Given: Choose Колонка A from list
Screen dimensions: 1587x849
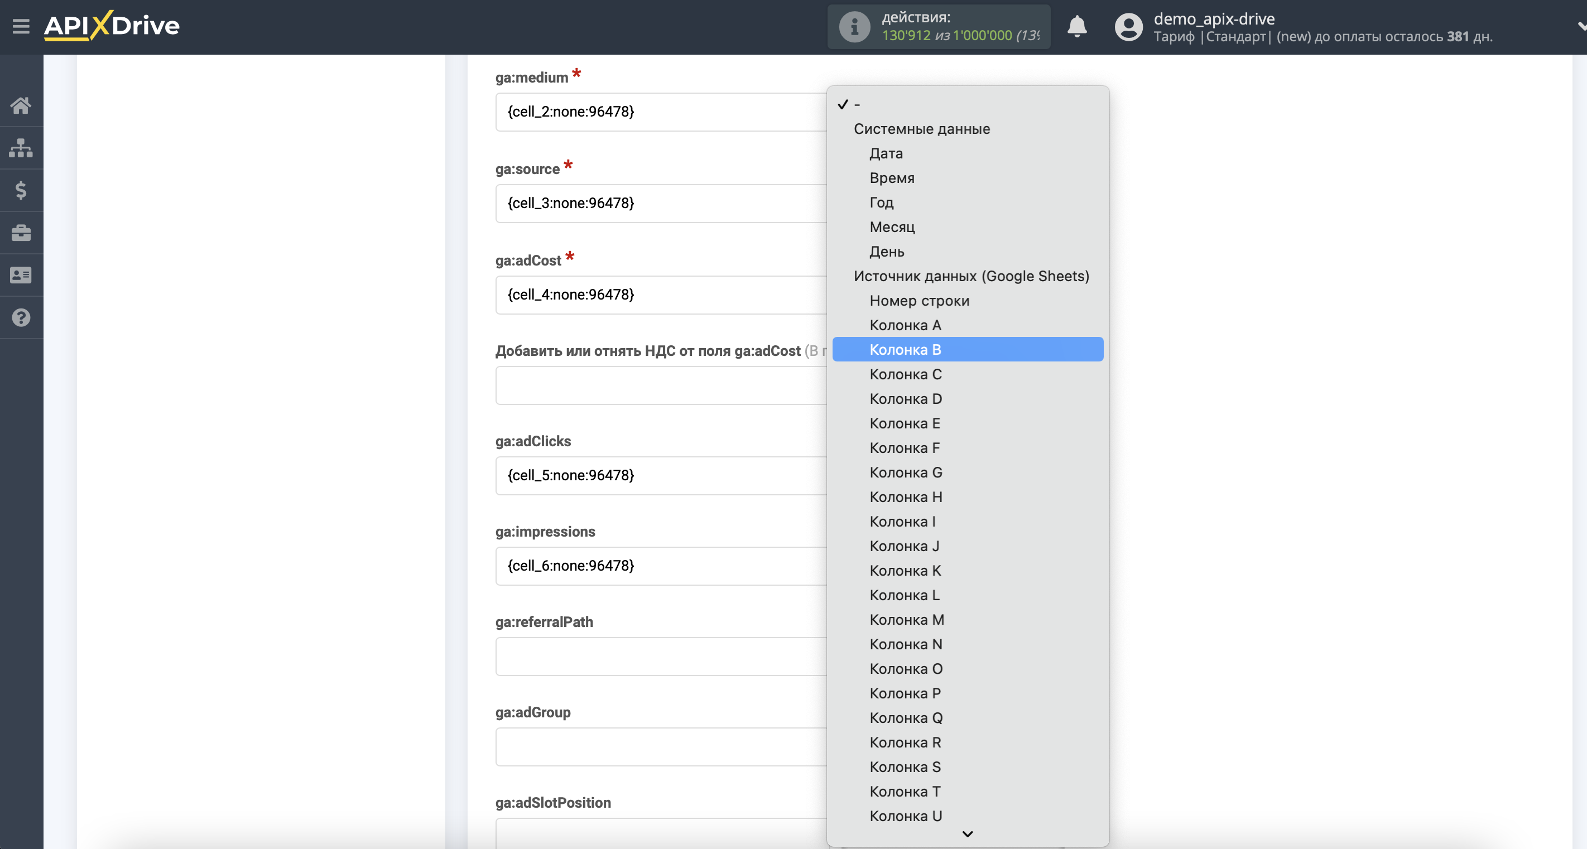Looking at the screenshot, I should click(967, 325).
